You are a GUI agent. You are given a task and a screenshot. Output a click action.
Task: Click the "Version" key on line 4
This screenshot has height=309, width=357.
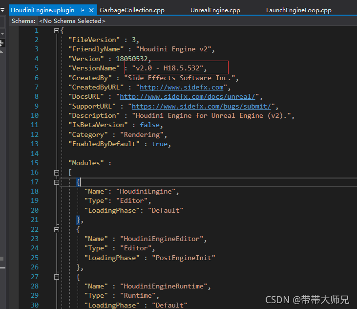[x=86, y=59]
